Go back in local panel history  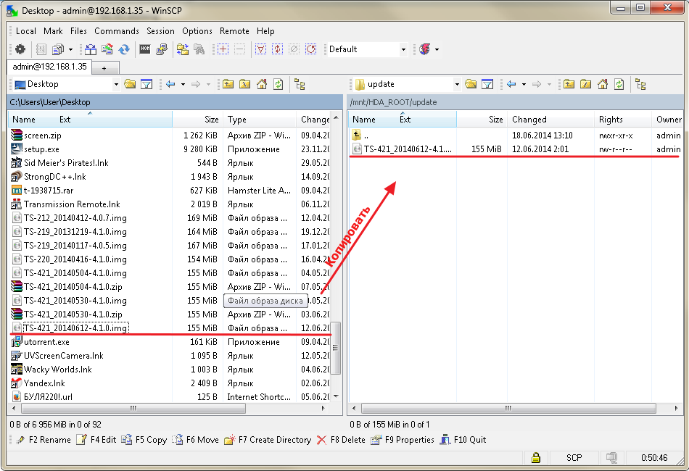[171, 84]
